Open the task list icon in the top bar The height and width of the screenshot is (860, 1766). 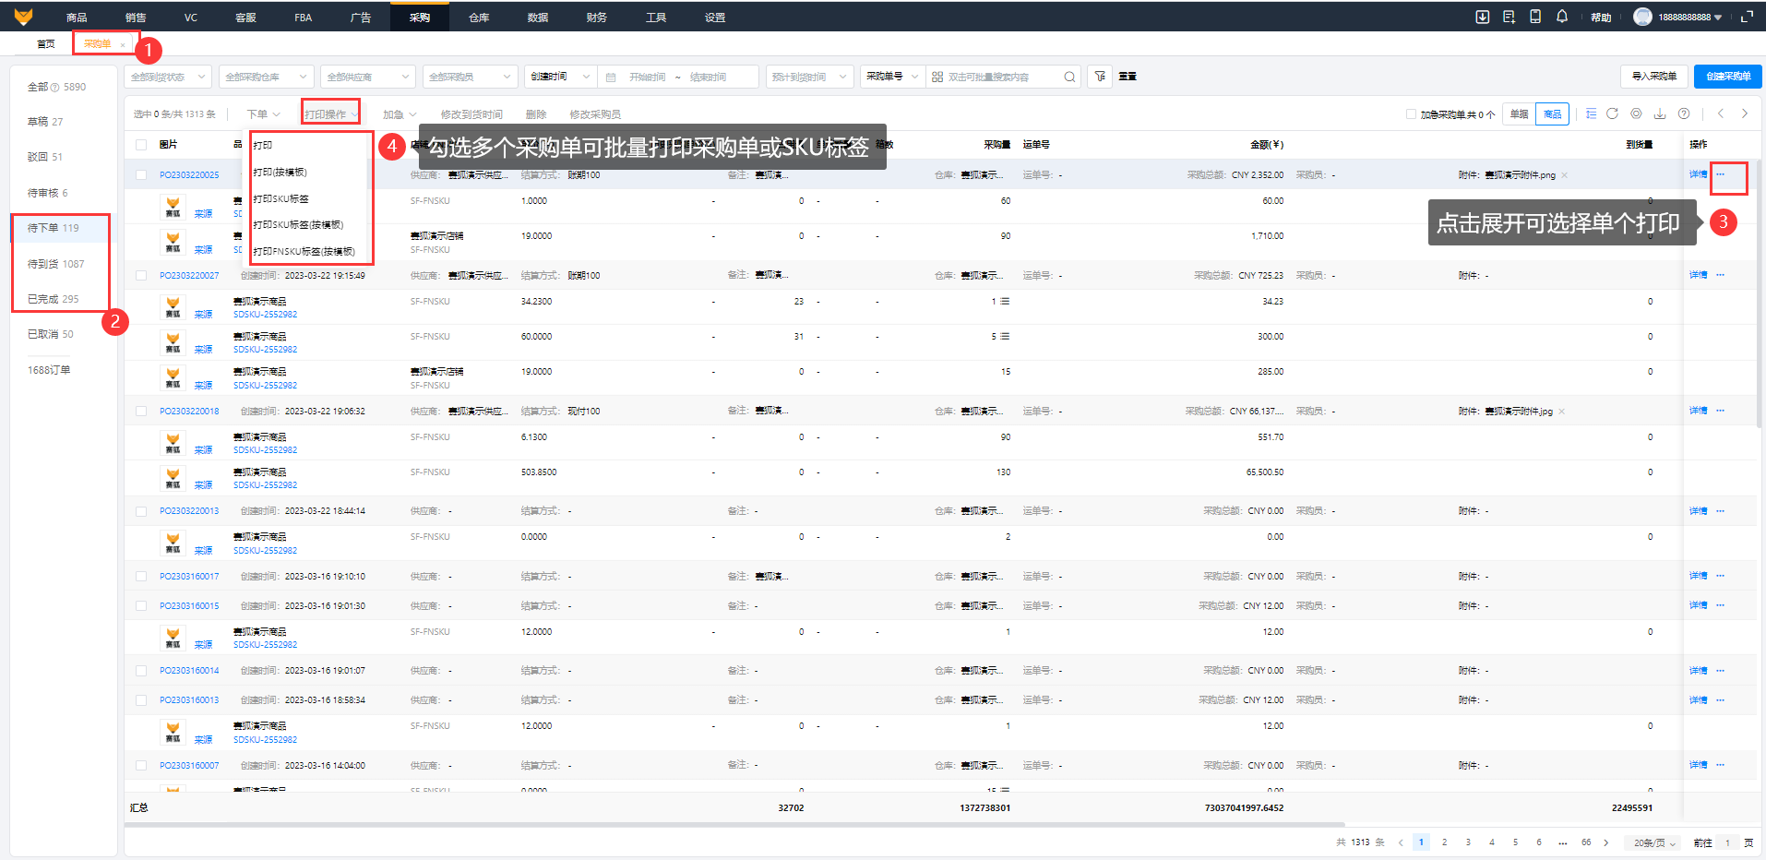point(1509,17)
